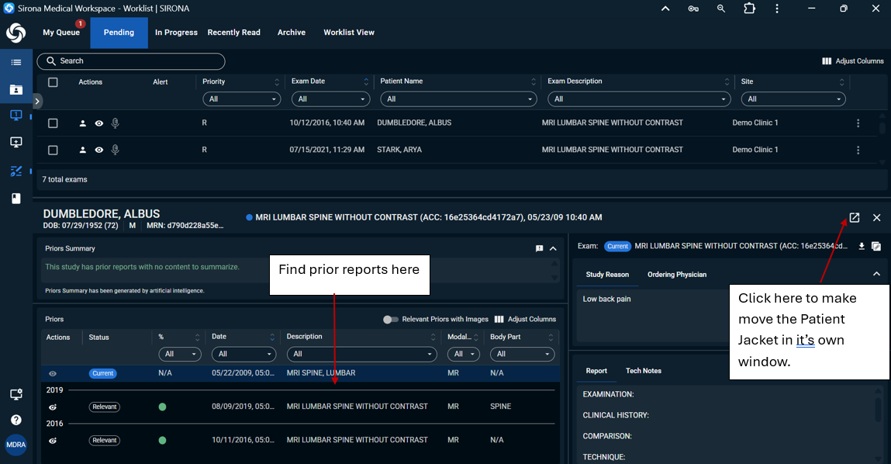The height and width of the screenshot is (464, 891).
Task: Open the Site filter dropdown
Action: click(x=793, y=99)
